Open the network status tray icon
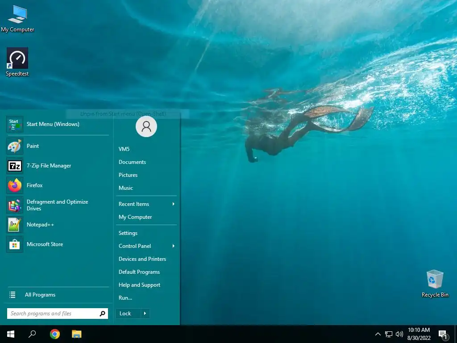This screenshot has width=457, height=343. pos(389,334)
